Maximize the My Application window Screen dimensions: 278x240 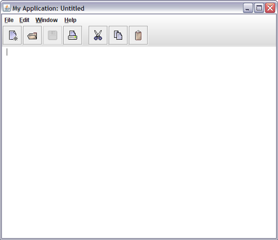point(259,8)
